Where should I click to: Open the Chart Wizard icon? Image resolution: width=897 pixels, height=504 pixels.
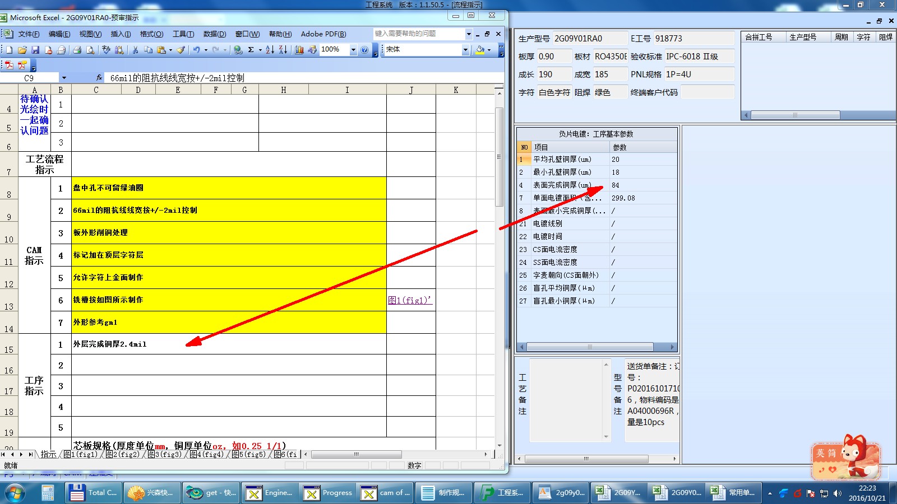pyautogui.click(x=299, y=50)
